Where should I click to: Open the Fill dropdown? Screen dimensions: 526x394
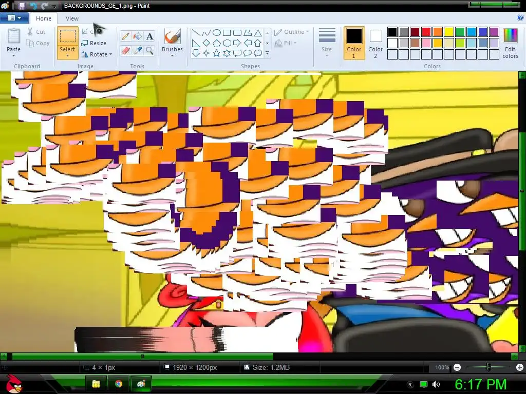[x=286, y=43]
